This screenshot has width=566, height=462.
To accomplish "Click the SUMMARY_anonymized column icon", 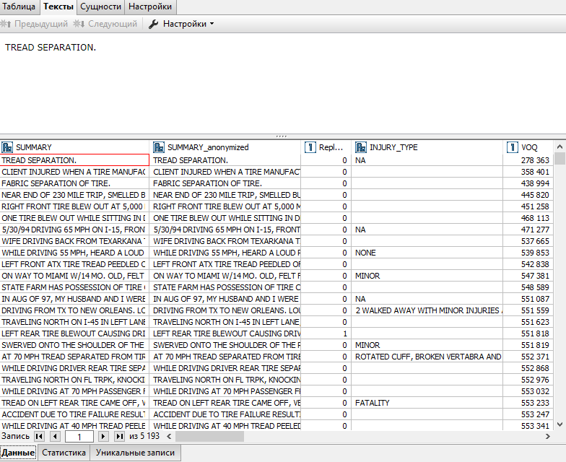I will (159, 147).
